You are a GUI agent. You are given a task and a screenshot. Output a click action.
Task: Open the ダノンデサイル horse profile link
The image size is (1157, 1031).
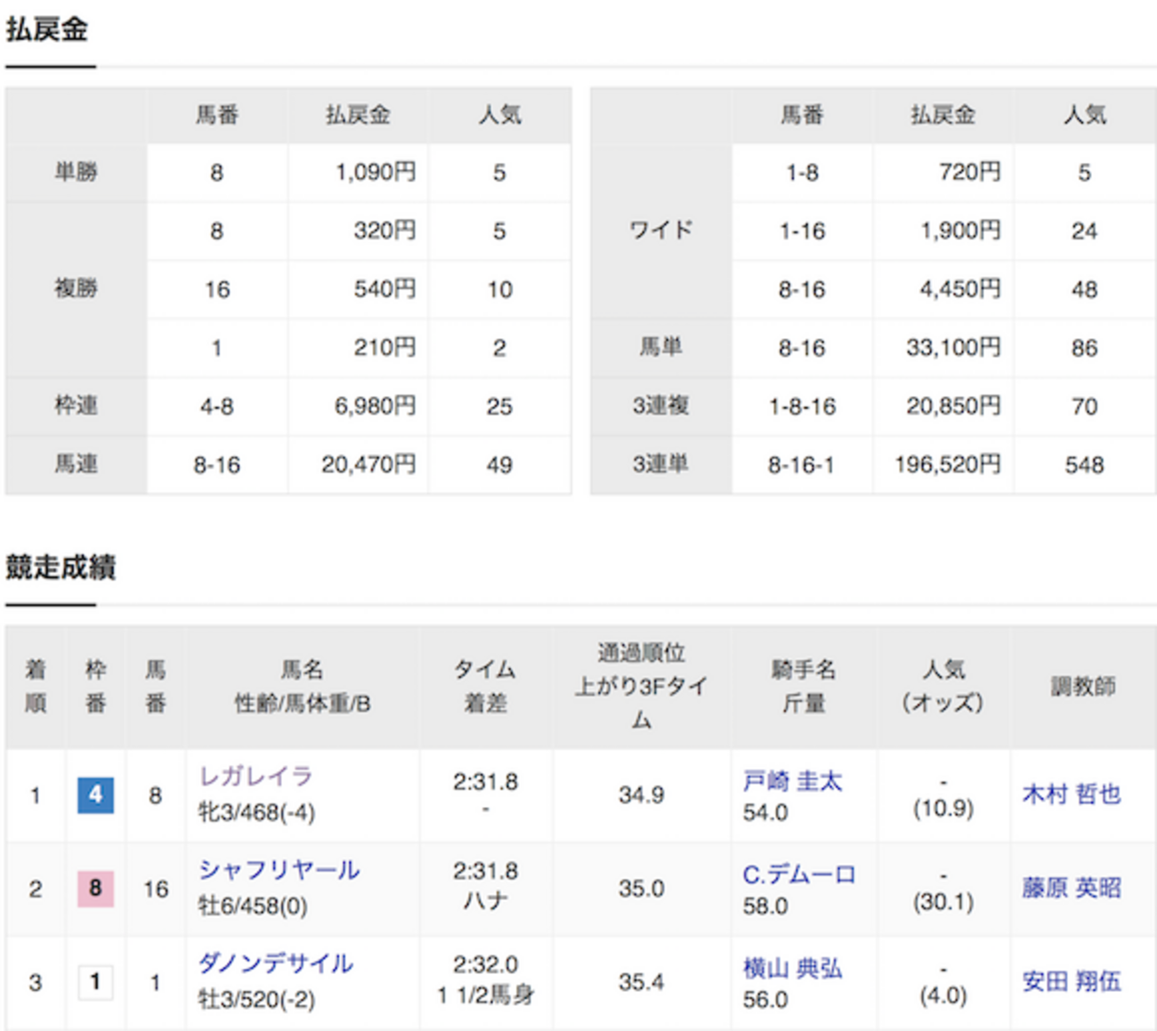274,963
